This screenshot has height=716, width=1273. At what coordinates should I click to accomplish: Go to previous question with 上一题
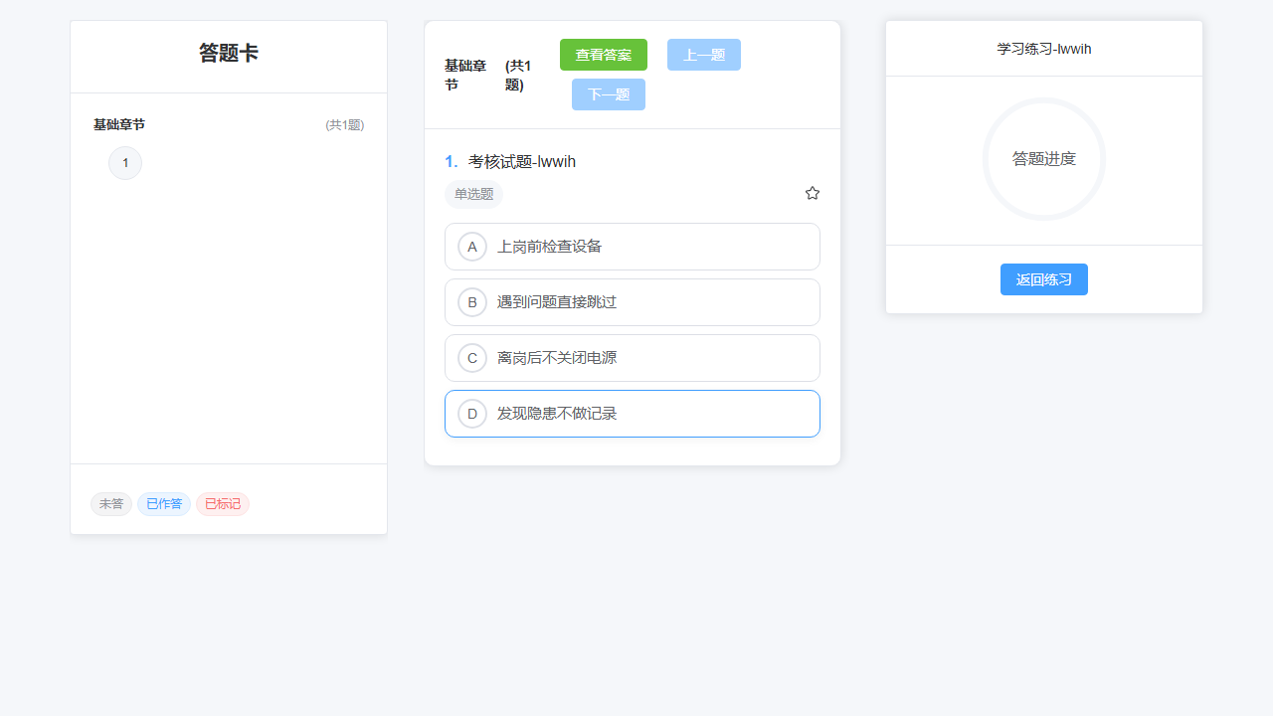[x=704, y=55]
